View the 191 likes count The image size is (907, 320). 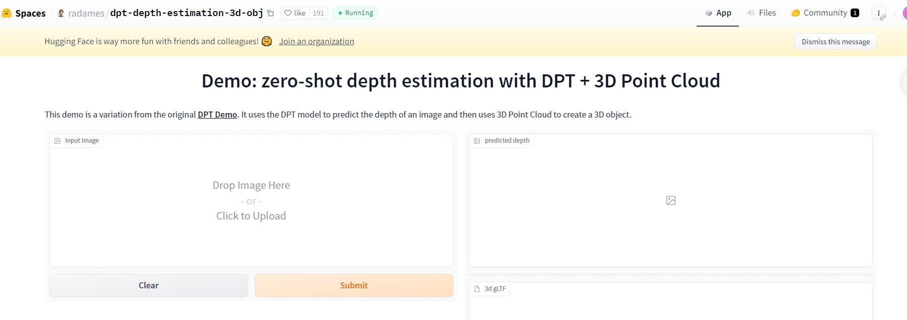click(318, 13)
